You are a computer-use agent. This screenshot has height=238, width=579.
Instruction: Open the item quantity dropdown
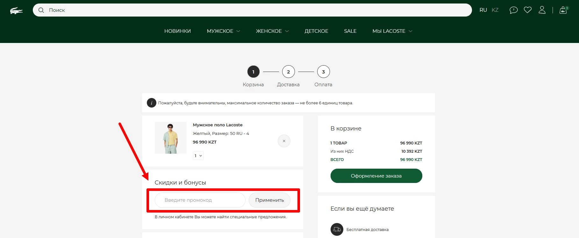coord(198,156)
